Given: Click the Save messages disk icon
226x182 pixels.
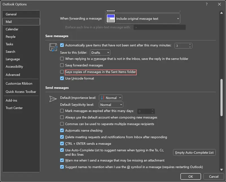Looking at the screenshot, I should click(53, 47).
